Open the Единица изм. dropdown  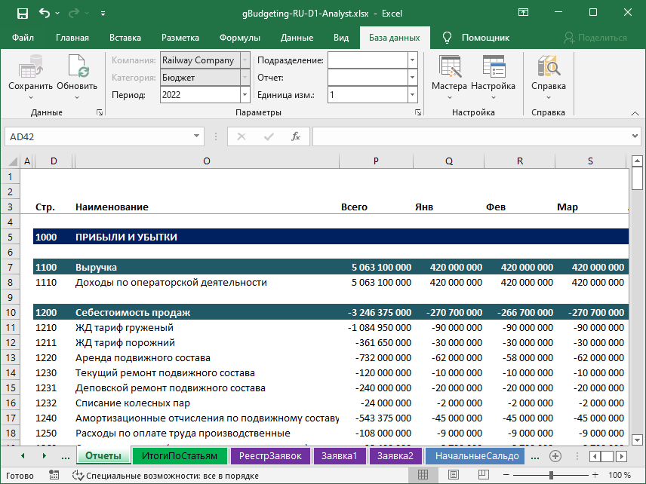coord(412,95)
